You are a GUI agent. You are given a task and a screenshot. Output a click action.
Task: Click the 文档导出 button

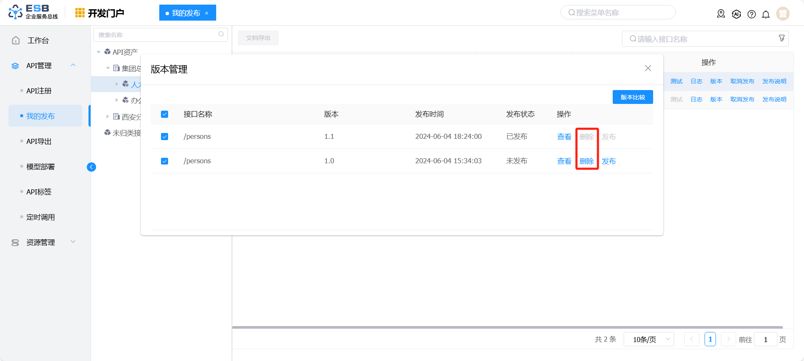pyautogui.click(x=258, y=38)
